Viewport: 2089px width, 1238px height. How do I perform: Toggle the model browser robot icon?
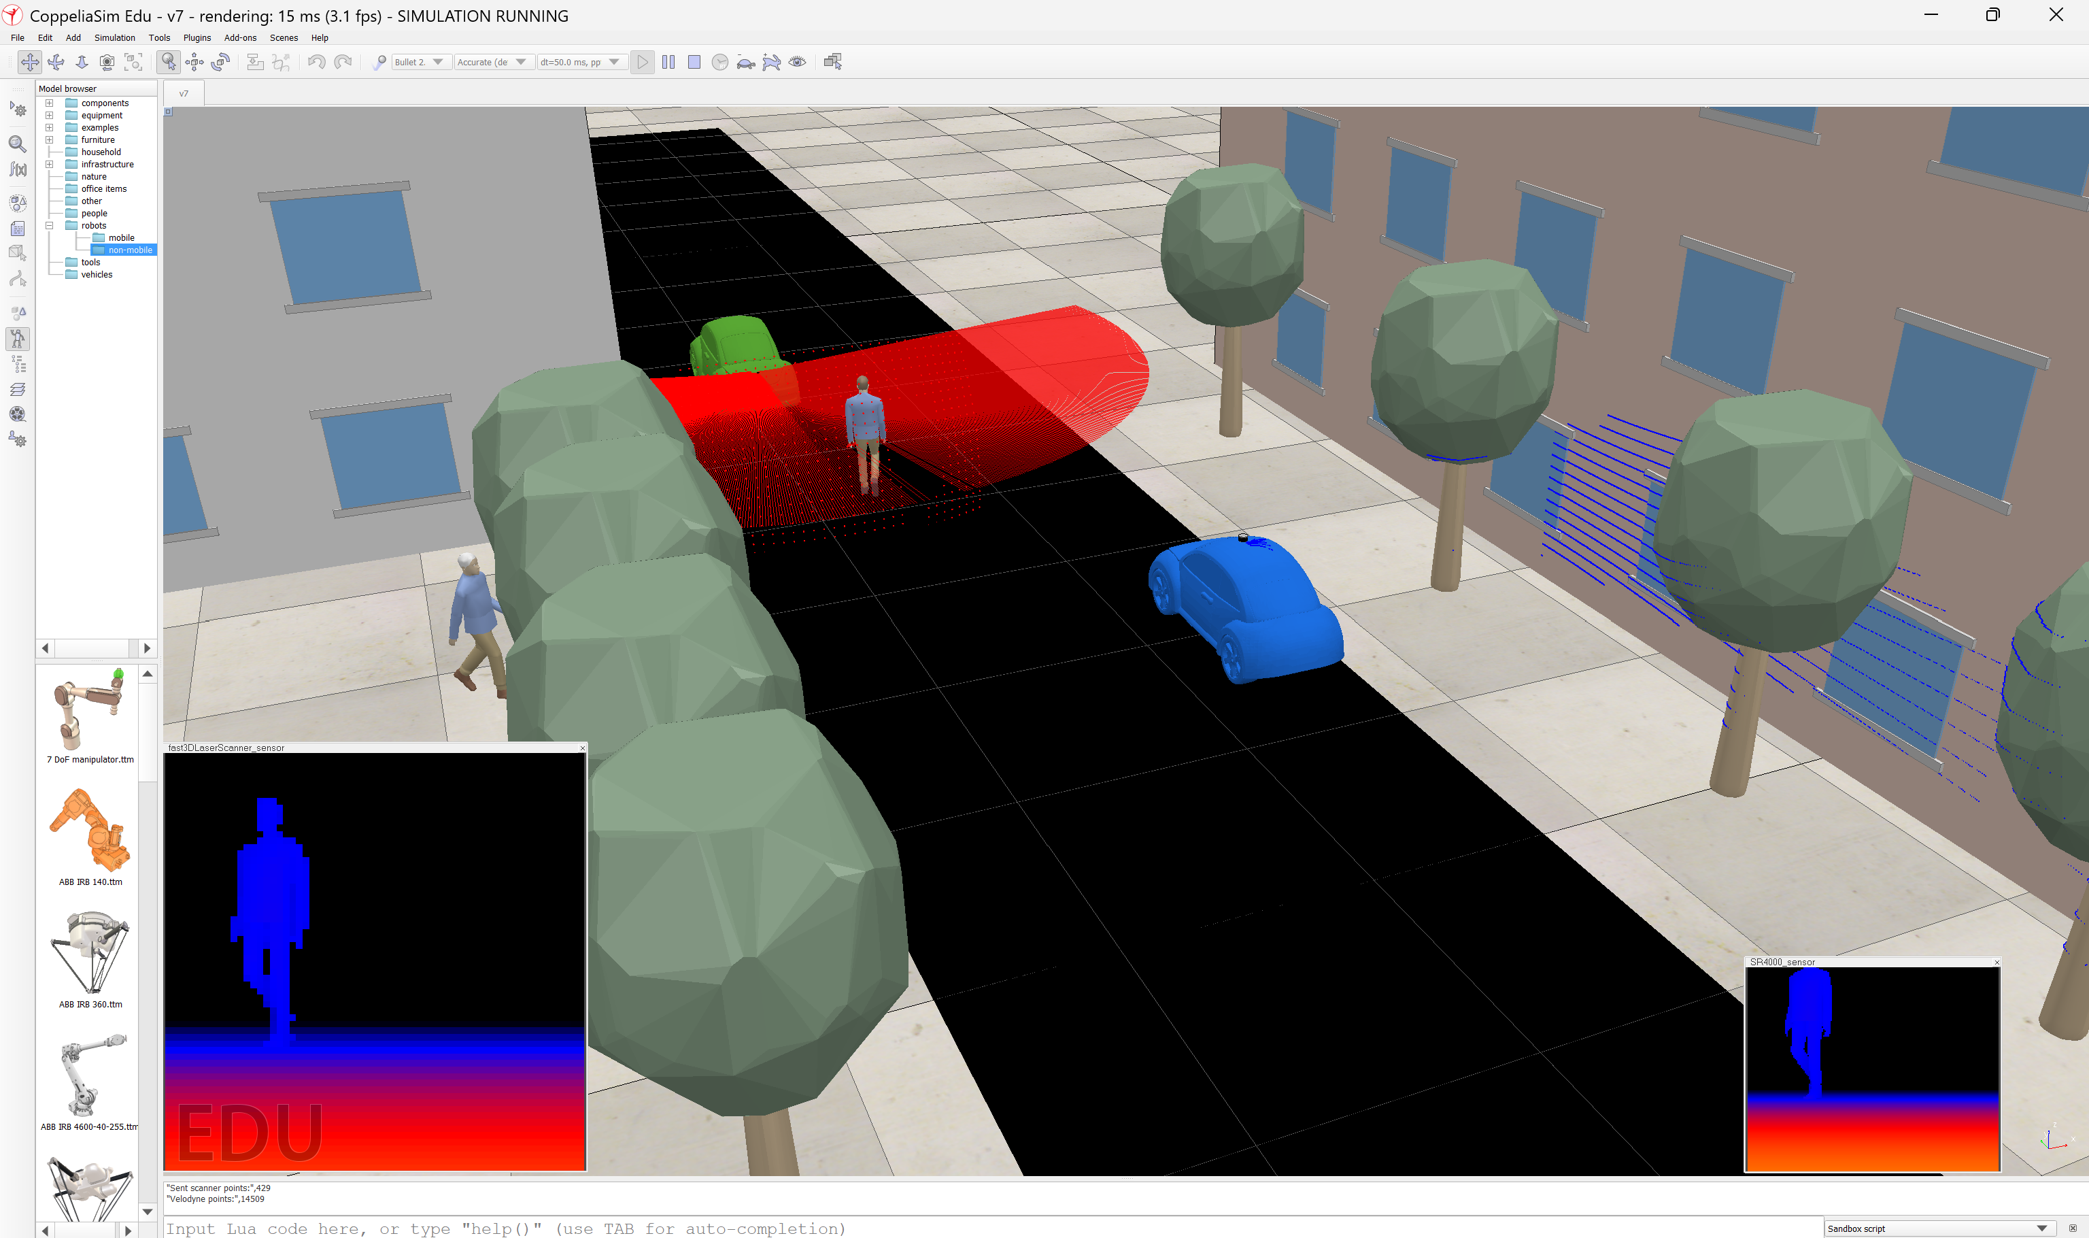[x=18, y=339]
